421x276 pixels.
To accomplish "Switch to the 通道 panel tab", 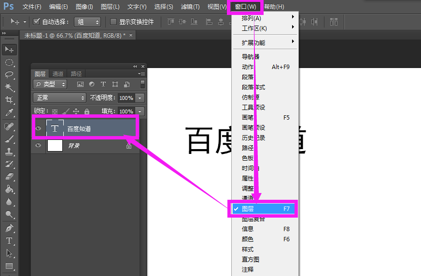I will click(58, 74).
